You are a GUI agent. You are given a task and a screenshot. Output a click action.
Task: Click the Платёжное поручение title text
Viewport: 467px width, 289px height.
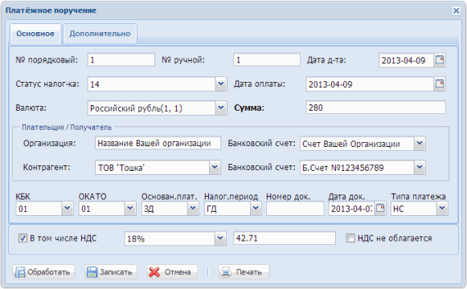(x=51, y=10)
